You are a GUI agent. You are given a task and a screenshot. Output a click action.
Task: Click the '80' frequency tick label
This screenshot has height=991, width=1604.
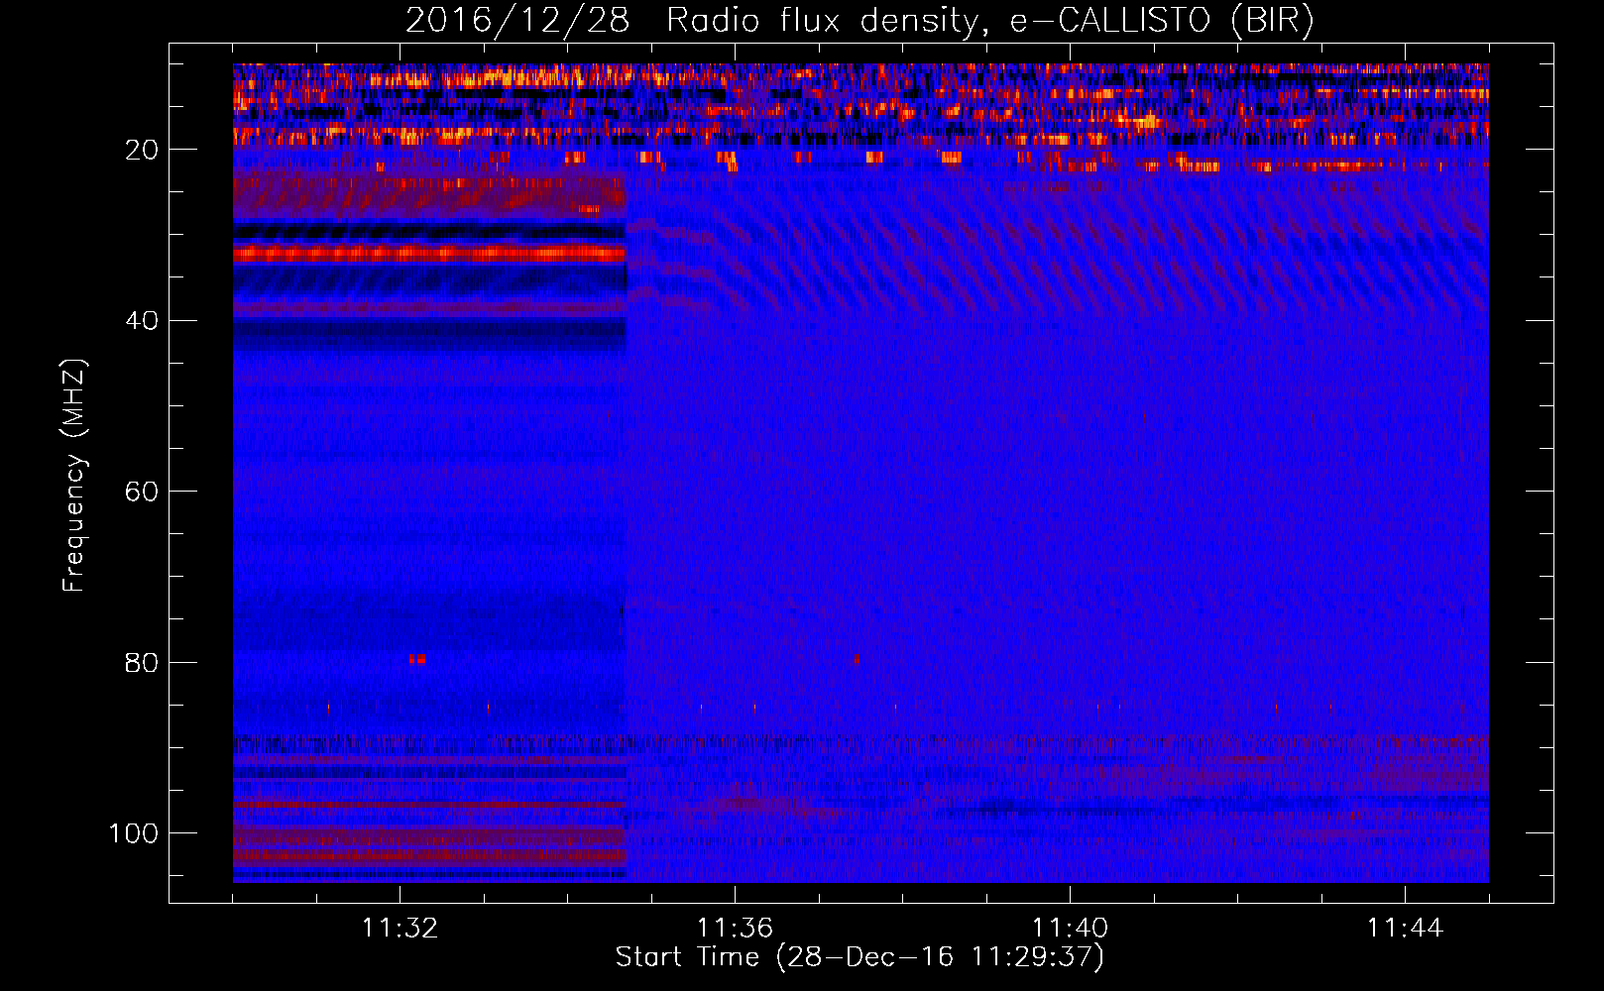(x=142, y=663)
